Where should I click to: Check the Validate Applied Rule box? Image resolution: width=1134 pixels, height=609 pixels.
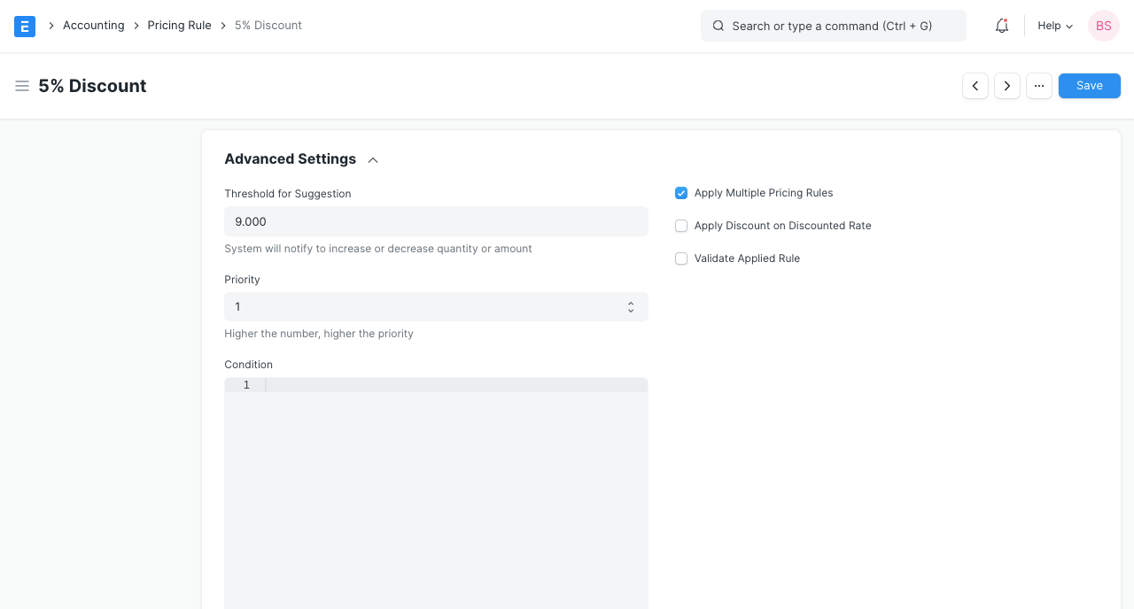tap(681, 258)
